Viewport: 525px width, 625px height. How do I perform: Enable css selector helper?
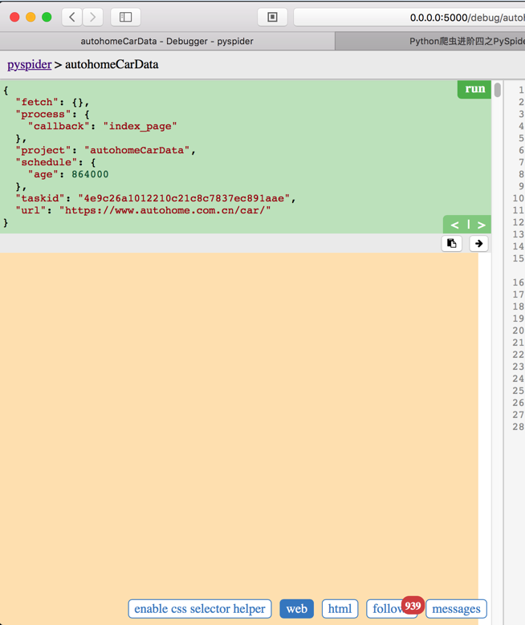200,609
